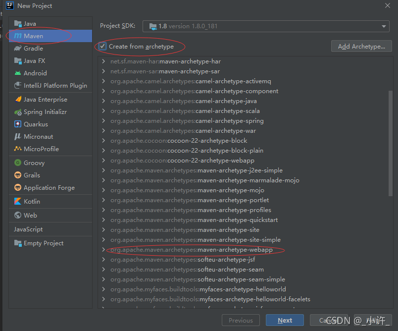Select Java Enterprise label
This screenshot has height=331, width=398.
tap(46, 99)
